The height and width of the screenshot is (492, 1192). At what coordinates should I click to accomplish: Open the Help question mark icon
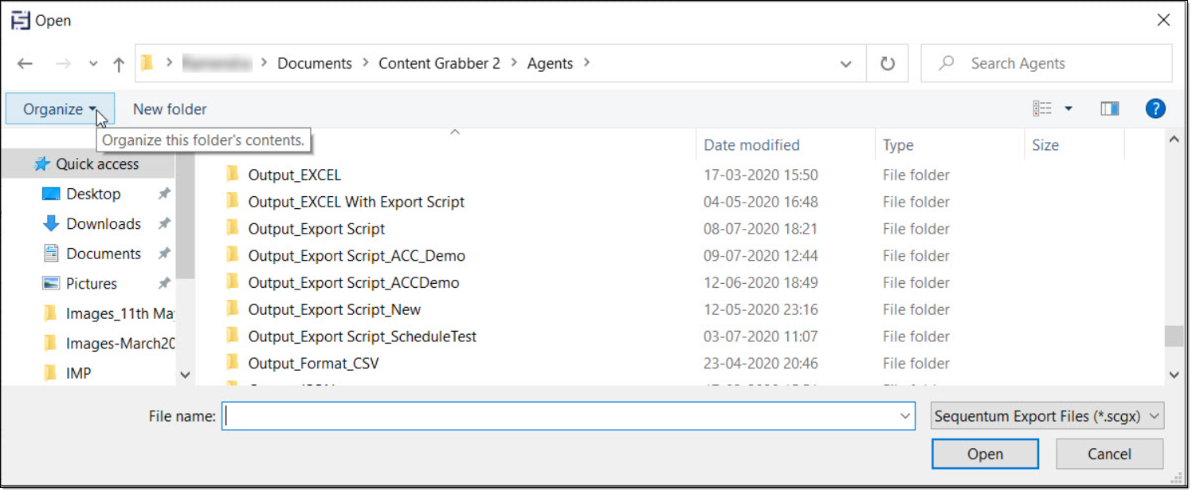[x=1155, y=108]
